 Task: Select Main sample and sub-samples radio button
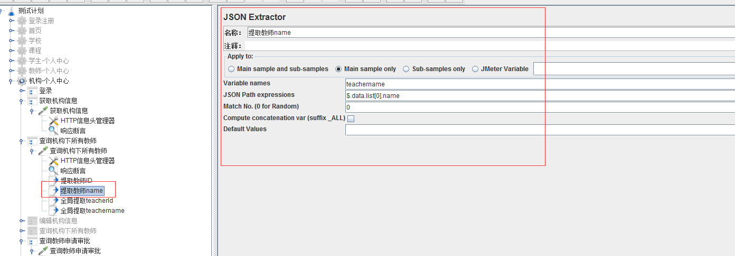tap(231, 69)
